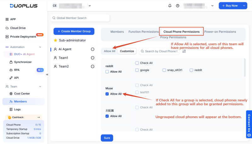Open Logs in the sidebar

click(x=15, y=109)
